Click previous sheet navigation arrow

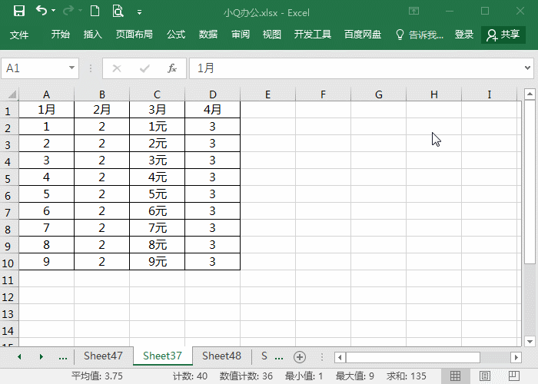click(x=19, y=357)
